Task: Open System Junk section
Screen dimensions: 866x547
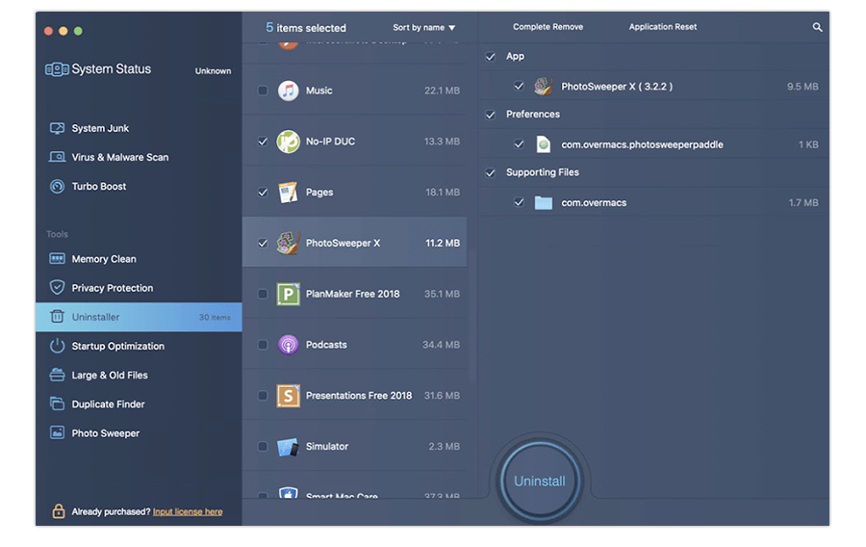Action: coord(100,128)
